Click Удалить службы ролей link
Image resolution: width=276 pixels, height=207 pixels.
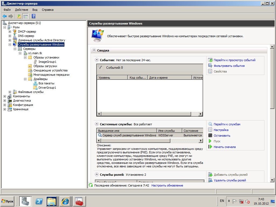230,180
